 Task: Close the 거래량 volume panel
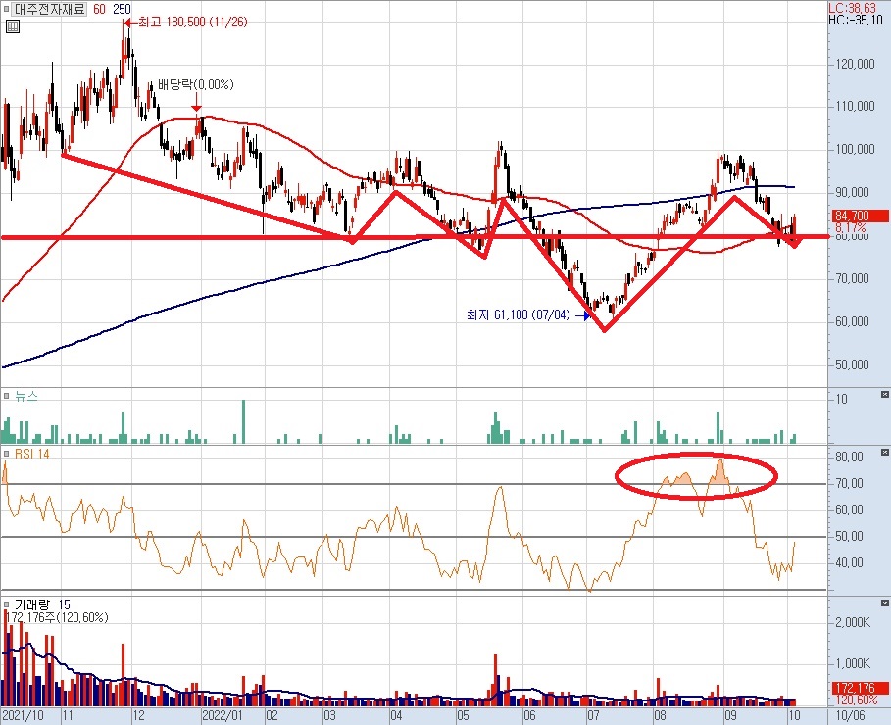[885, 603]
